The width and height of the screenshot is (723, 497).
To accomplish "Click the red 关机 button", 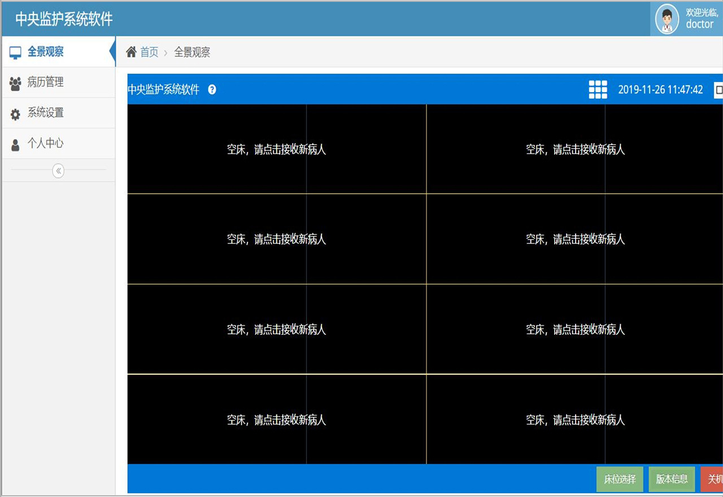I will pos(712,479).
